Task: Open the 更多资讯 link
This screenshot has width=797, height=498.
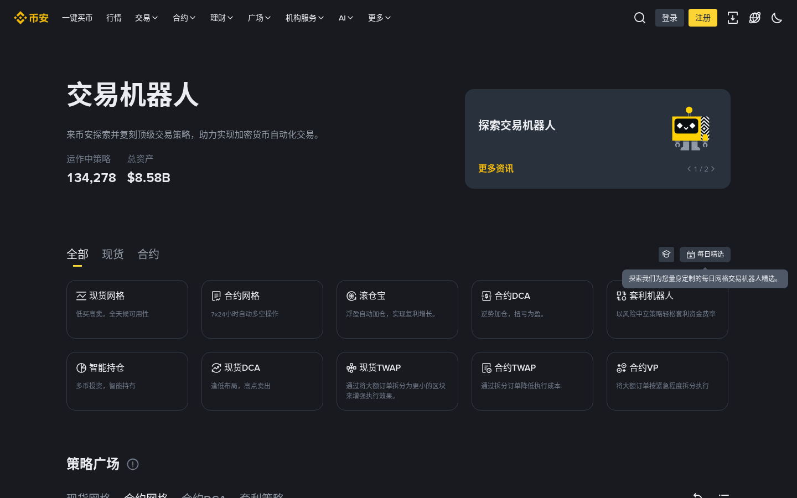Action: [x=496, y=169]
